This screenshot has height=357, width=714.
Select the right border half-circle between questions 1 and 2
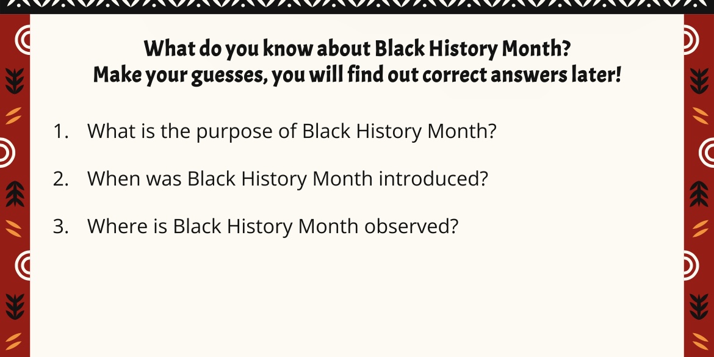[x=706, y=153]
